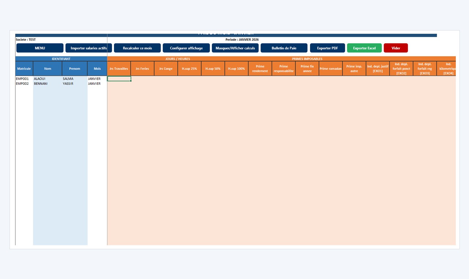Run Recalculer ce mois
Image resolution: width=469 pixels, height=279 pixels.
pos(137,48)
